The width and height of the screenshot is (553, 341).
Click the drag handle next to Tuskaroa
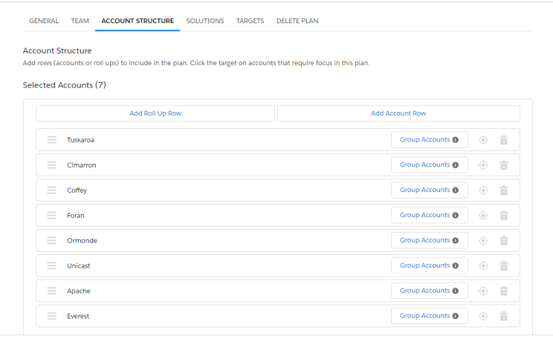click(51, 140)
